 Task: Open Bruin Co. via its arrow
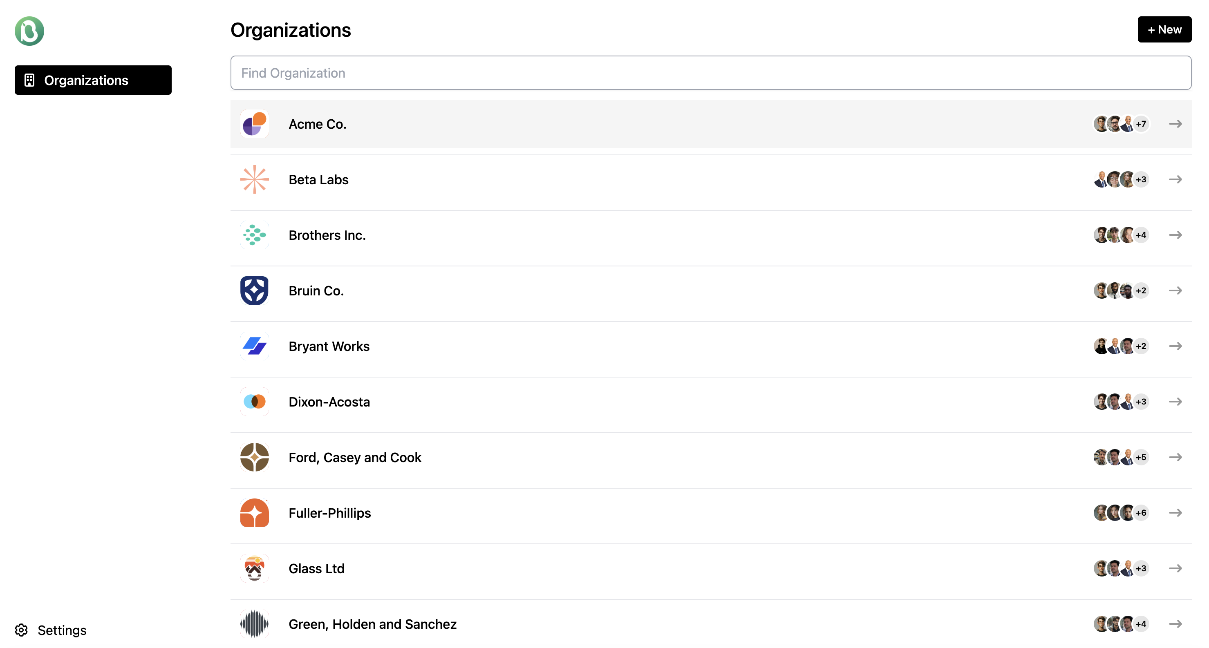pyautogui.click(x=1175, y=290)
